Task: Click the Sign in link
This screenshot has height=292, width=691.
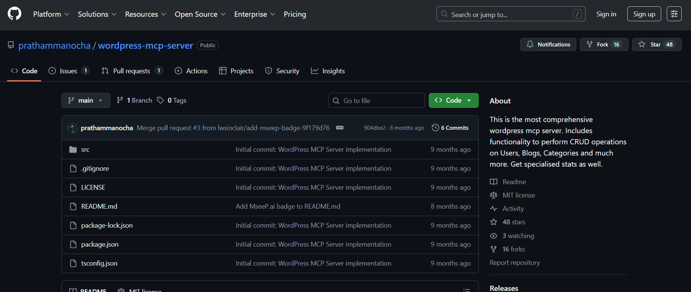Action: [x=606, y=14]
